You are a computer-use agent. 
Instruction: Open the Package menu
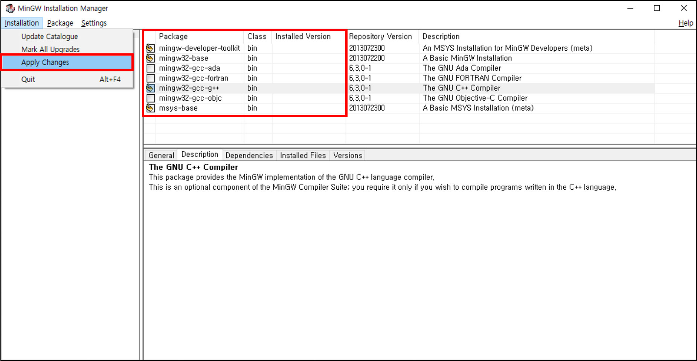pyautogui.click(x=60, y=23)
